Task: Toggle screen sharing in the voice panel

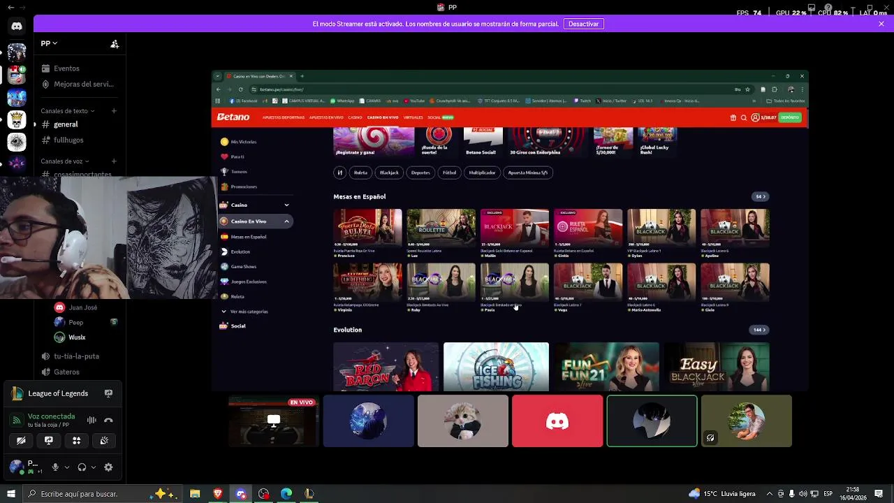Action: [49, 440]
